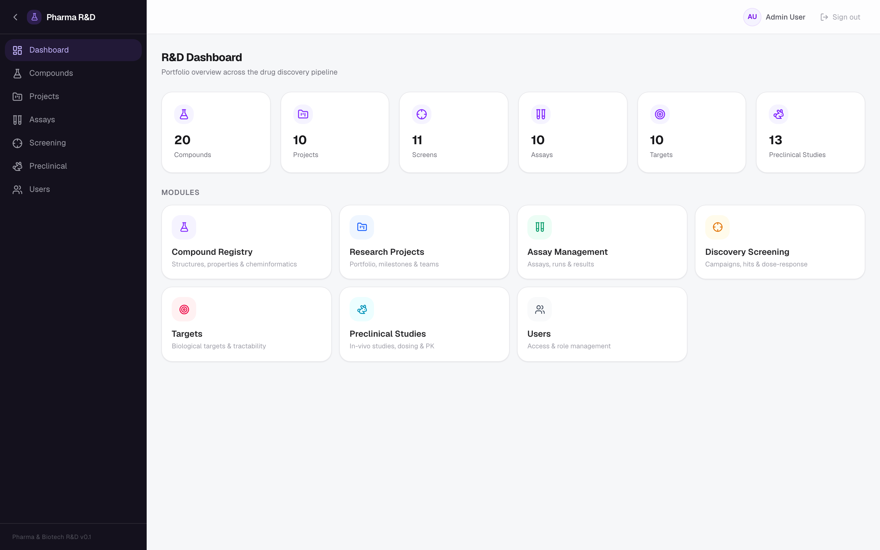The image size is (880, 550).
Task: Click the 10 Projects count
Action: coord(300,140)
